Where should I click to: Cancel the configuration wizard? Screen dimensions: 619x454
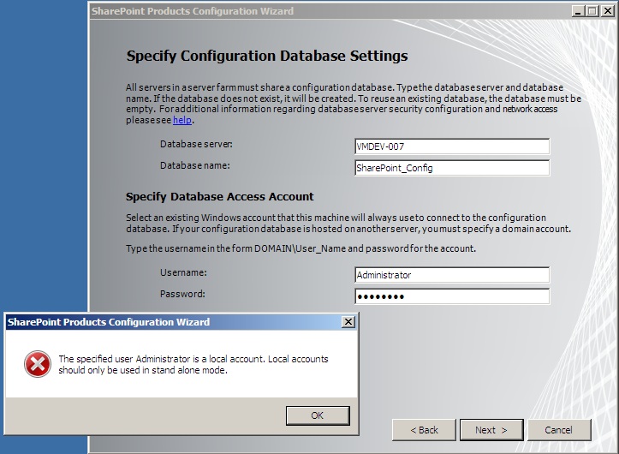tap(559, 430)
